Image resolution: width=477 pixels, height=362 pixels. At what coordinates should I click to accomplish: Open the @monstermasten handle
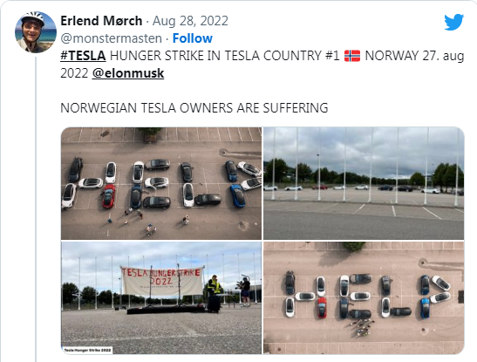pos(111,38)
